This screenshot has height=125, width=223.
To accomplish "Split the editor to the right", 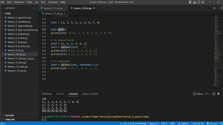I will pyautogui.click(x=222, y=8).
